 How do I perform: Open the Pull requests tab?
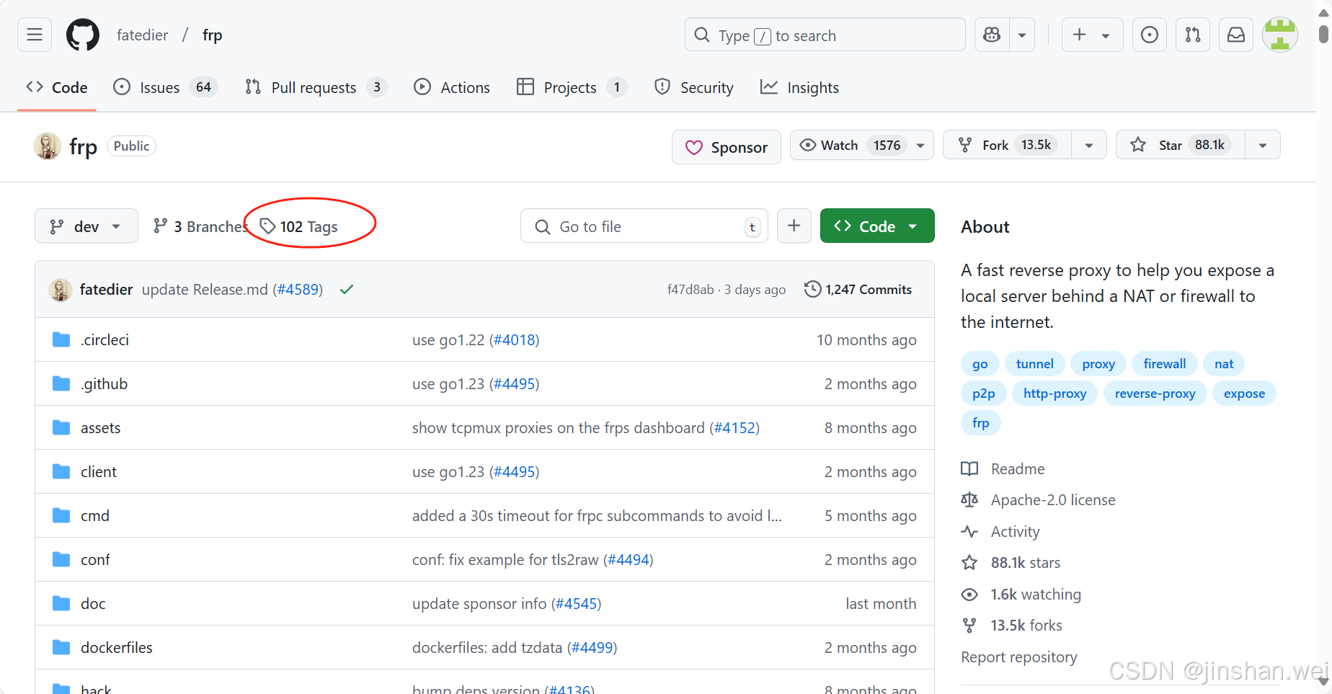pyautogui.click(x=316, y=87)
